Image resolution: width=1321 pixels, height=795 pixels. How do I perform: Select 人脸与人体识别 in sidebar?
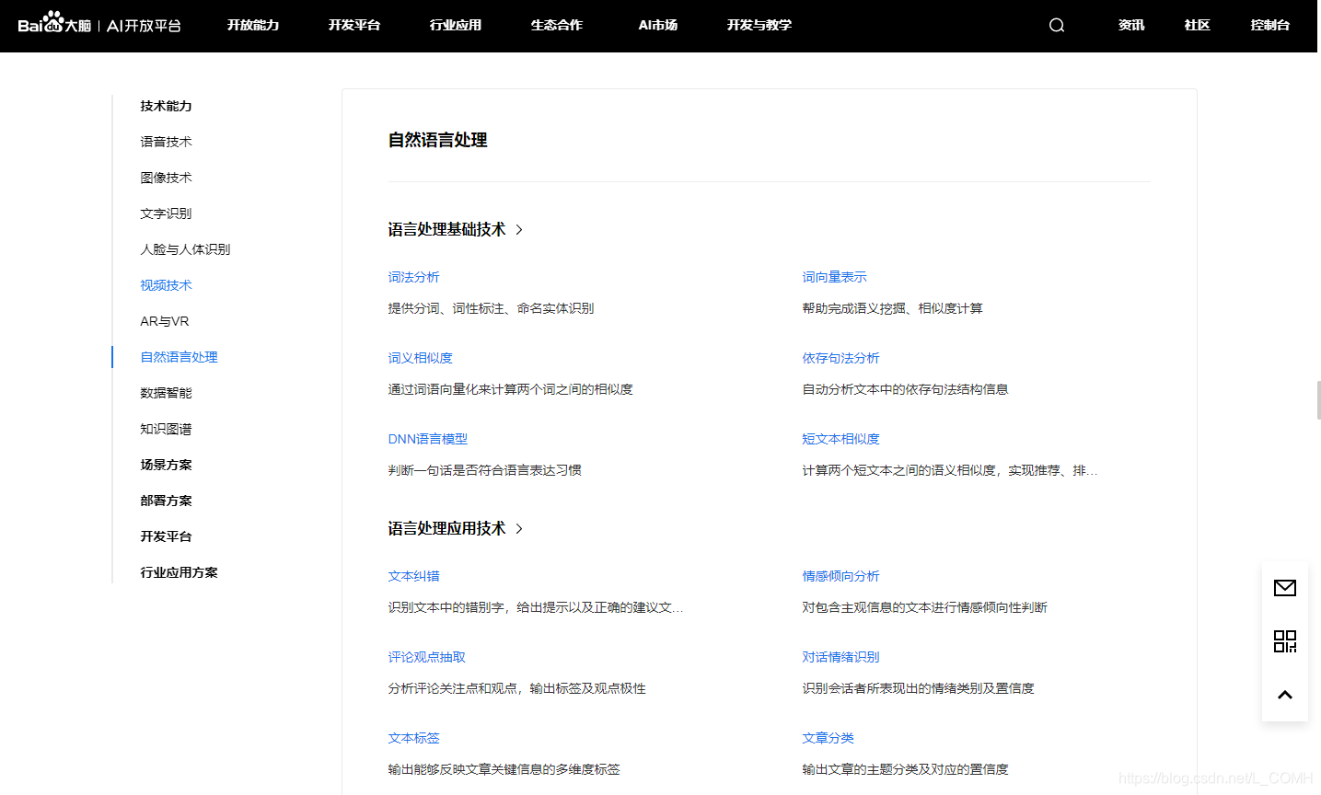[186, 249]
